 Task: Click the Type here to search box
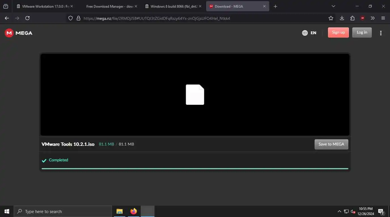point(63,211)
